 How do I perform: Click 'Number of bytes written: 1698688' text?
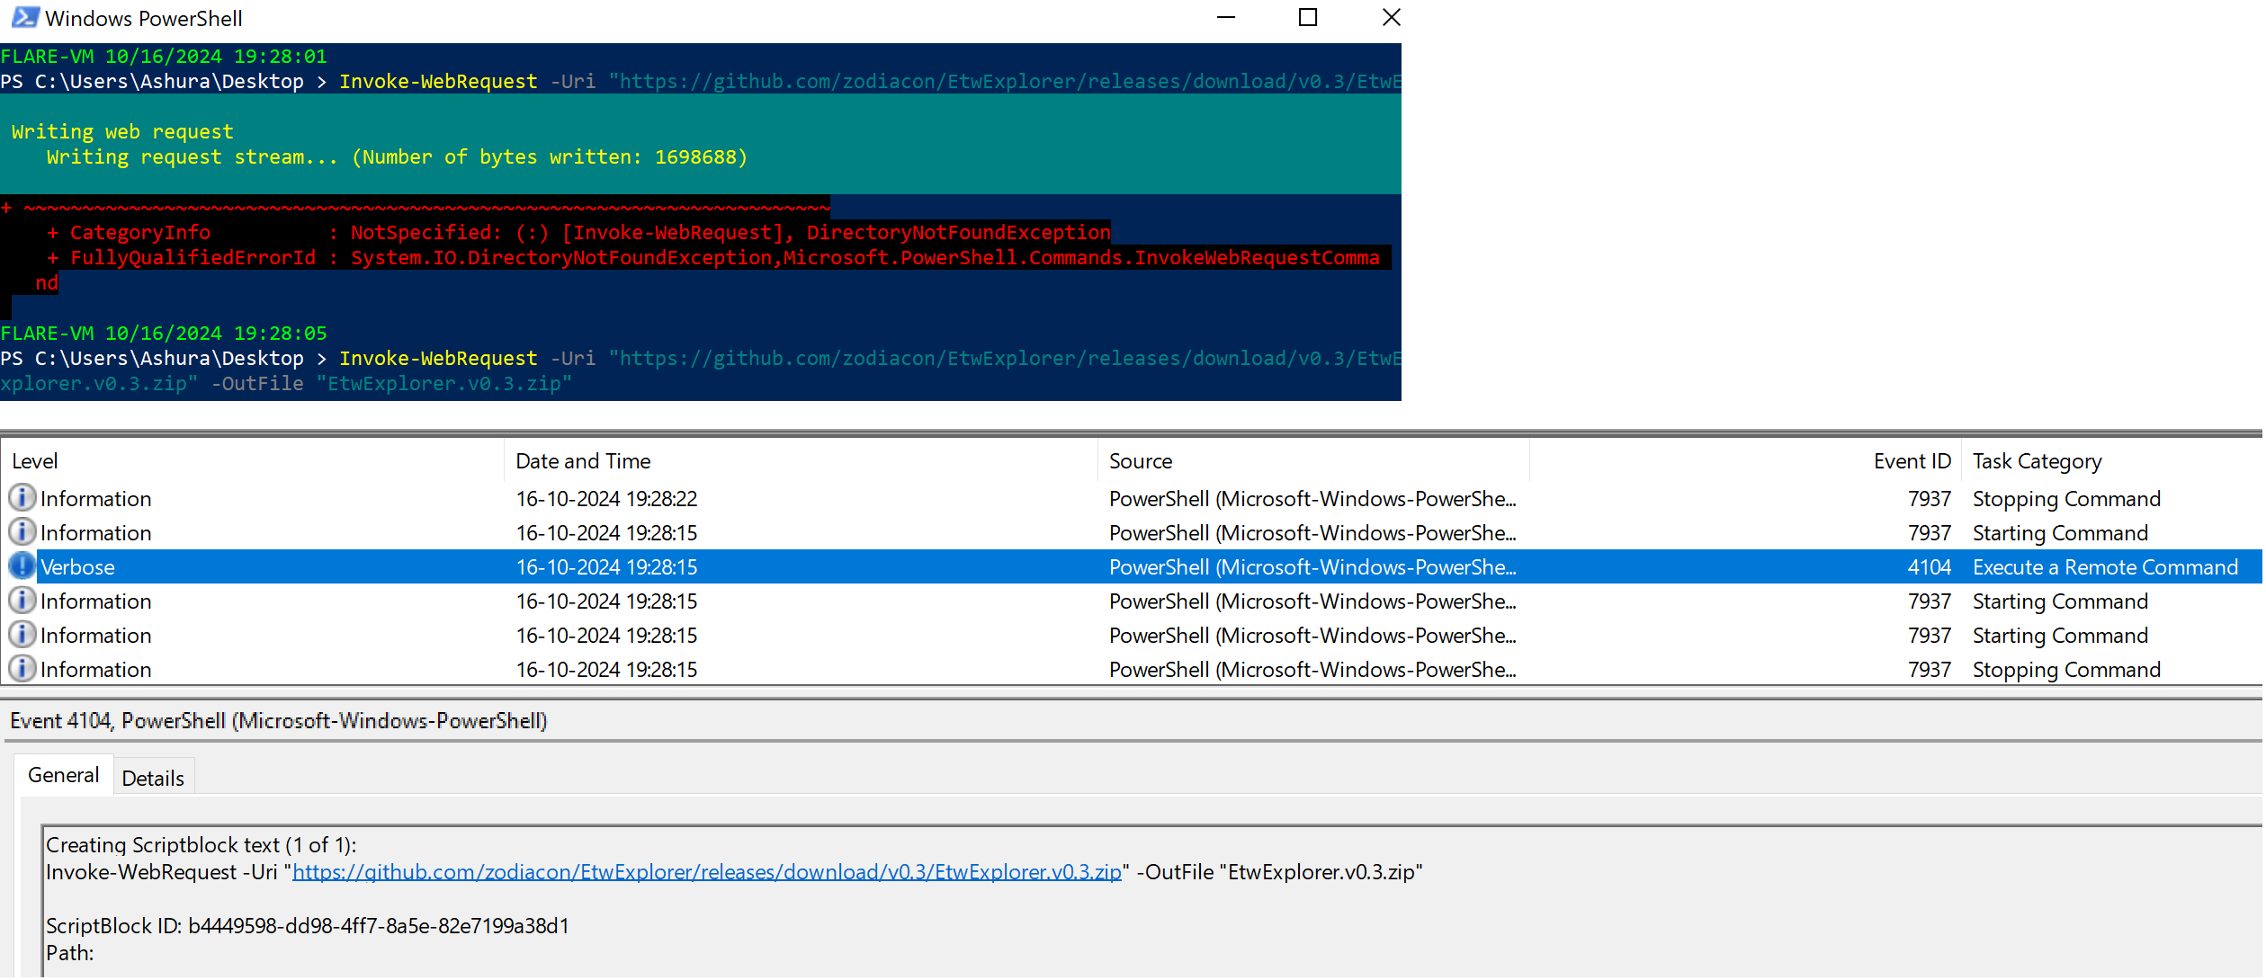pos(551,157)
